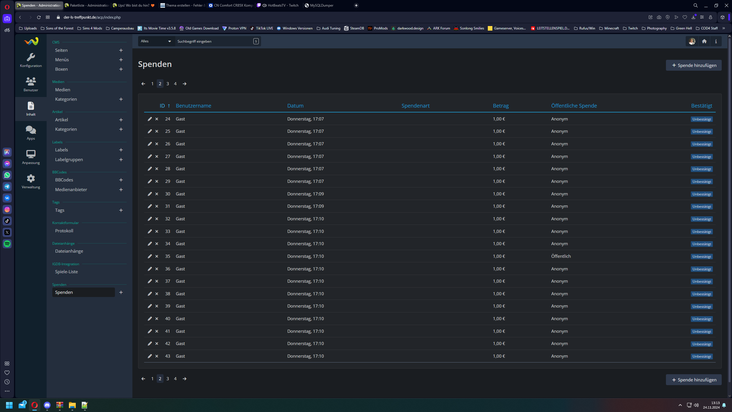
Task: Open Dateianhänge in the sidebar menu
Action: (69, 251)
